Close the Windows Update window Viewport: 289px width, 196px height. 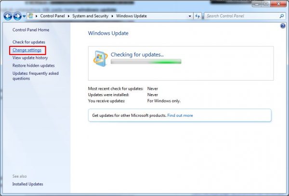tap(279, 4)
